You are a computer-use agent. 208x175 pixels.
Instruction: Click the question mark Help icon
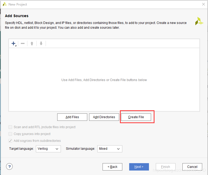click(9, 167)
